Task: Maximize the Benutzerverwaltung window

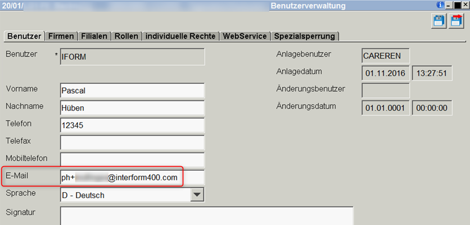Action: (x=457, y=5)
